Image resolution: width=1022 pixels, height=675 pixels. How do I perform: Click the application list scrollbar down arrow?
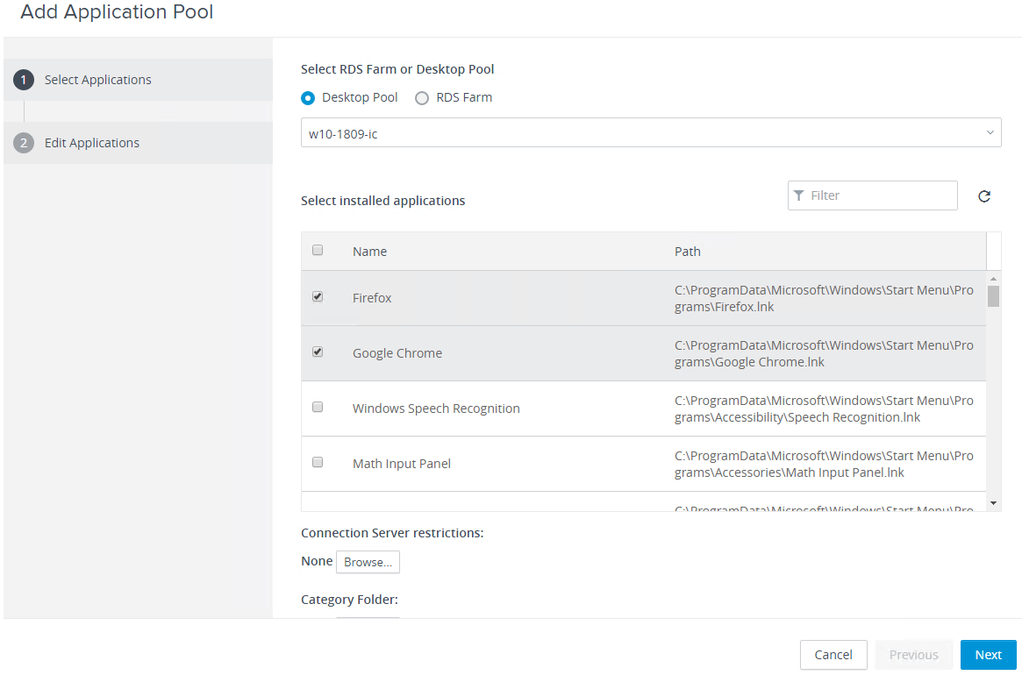(993, 503)
